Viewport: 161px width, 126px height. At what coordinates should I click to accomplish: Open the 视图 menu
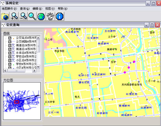click(50, 9)
